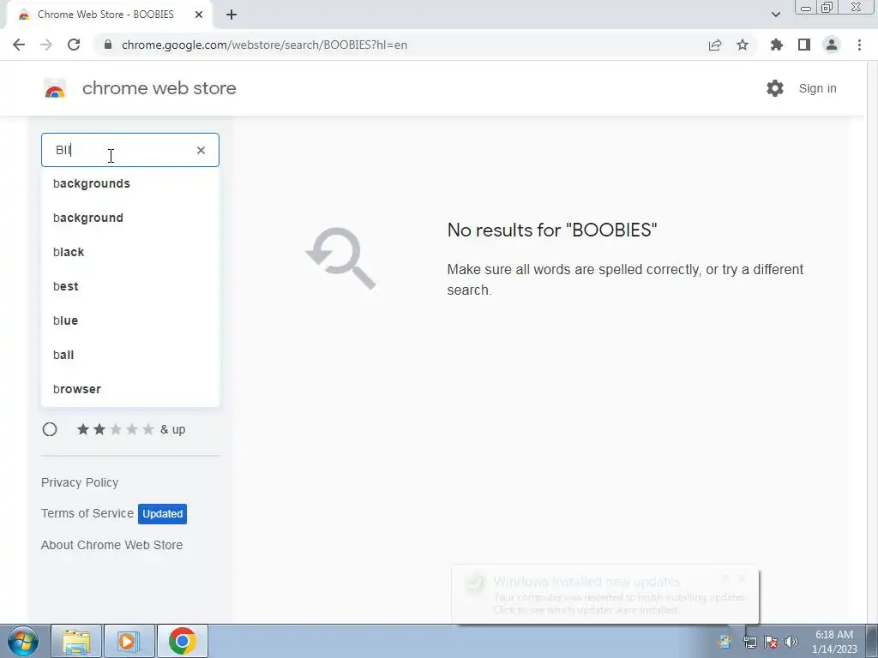Open Windows Media Player from taskbar
This screenshot has height=658, width=878.
(129, 641)
